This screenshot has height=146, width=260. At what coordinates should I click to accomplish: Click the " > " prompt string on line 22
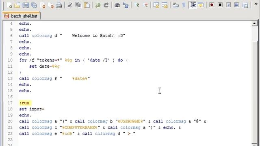click(x=129, y=133)
